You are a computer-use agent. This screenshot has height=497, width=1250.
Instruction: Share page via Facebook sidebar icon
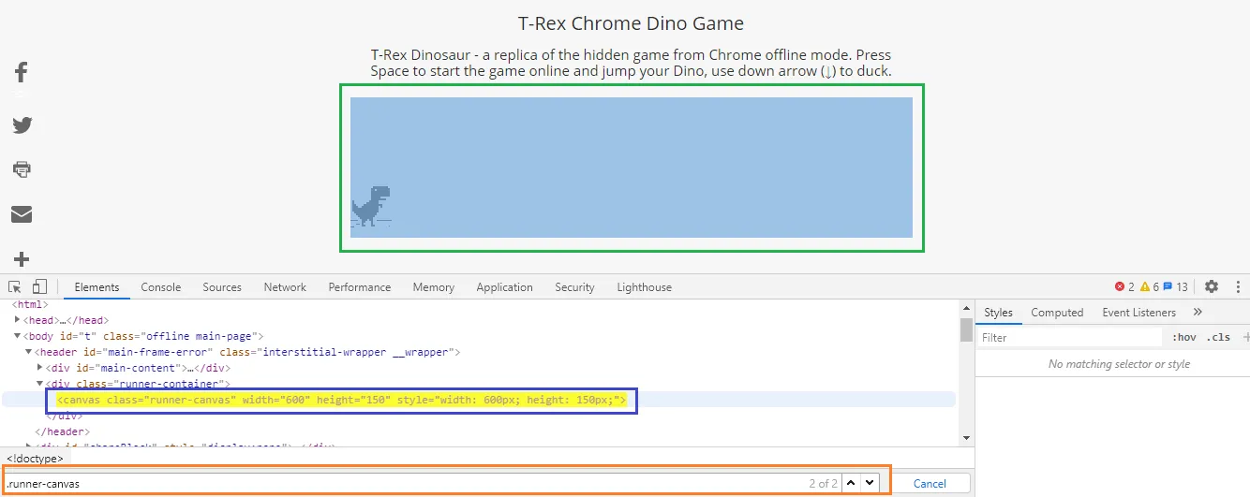click(21, 72)
